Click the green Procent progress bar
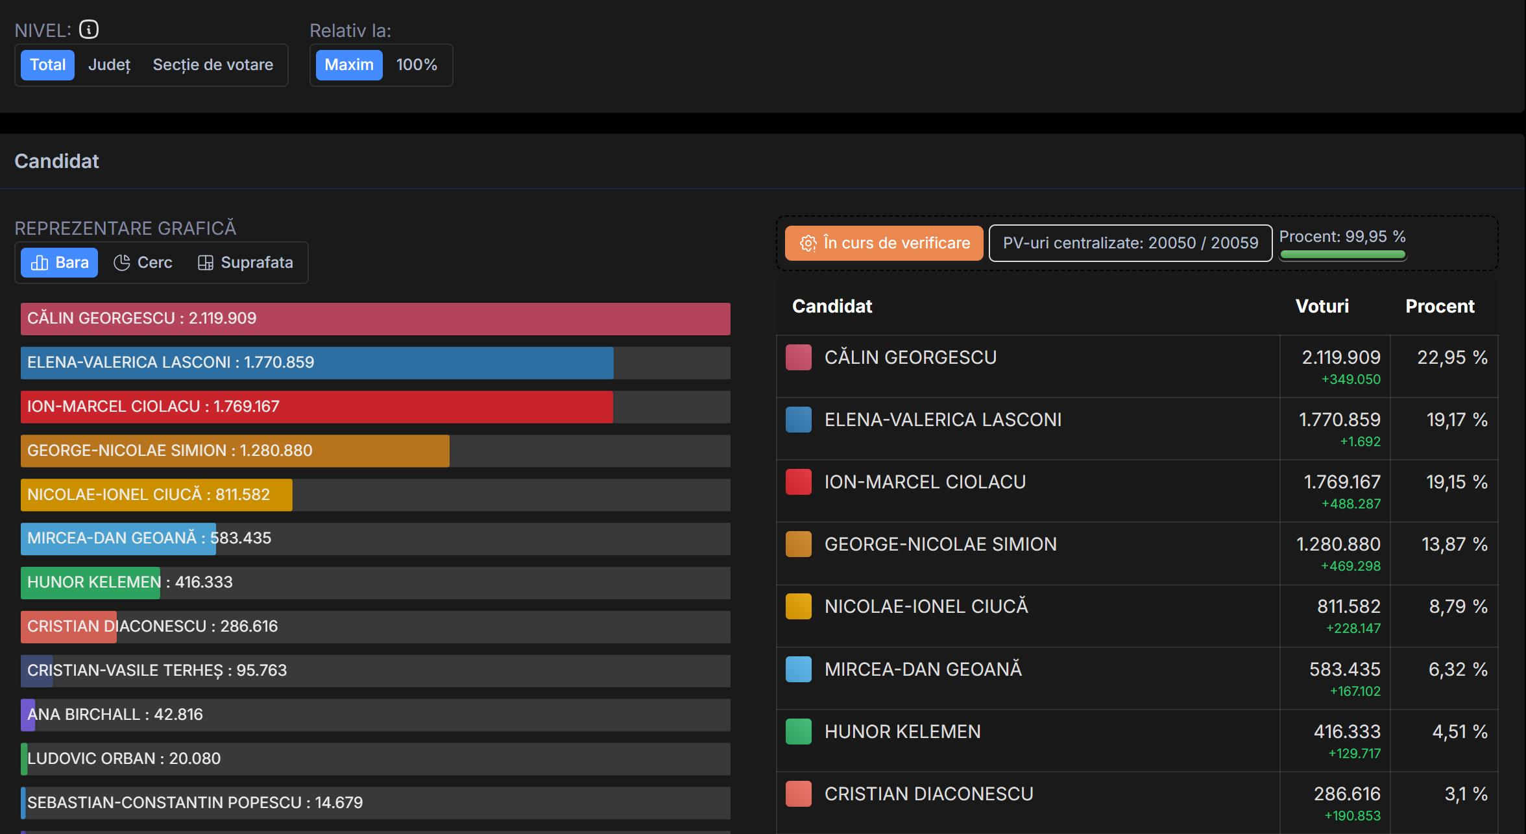Image resolution: width=1526 pixels, height=834 pixels. pos(1342,255)
